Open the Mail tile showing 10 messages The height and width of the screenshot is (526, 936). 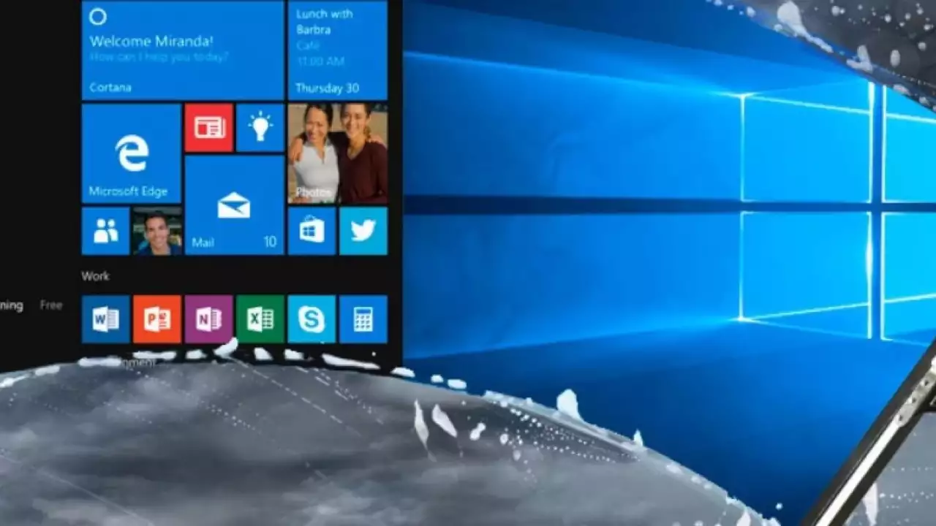235,205
